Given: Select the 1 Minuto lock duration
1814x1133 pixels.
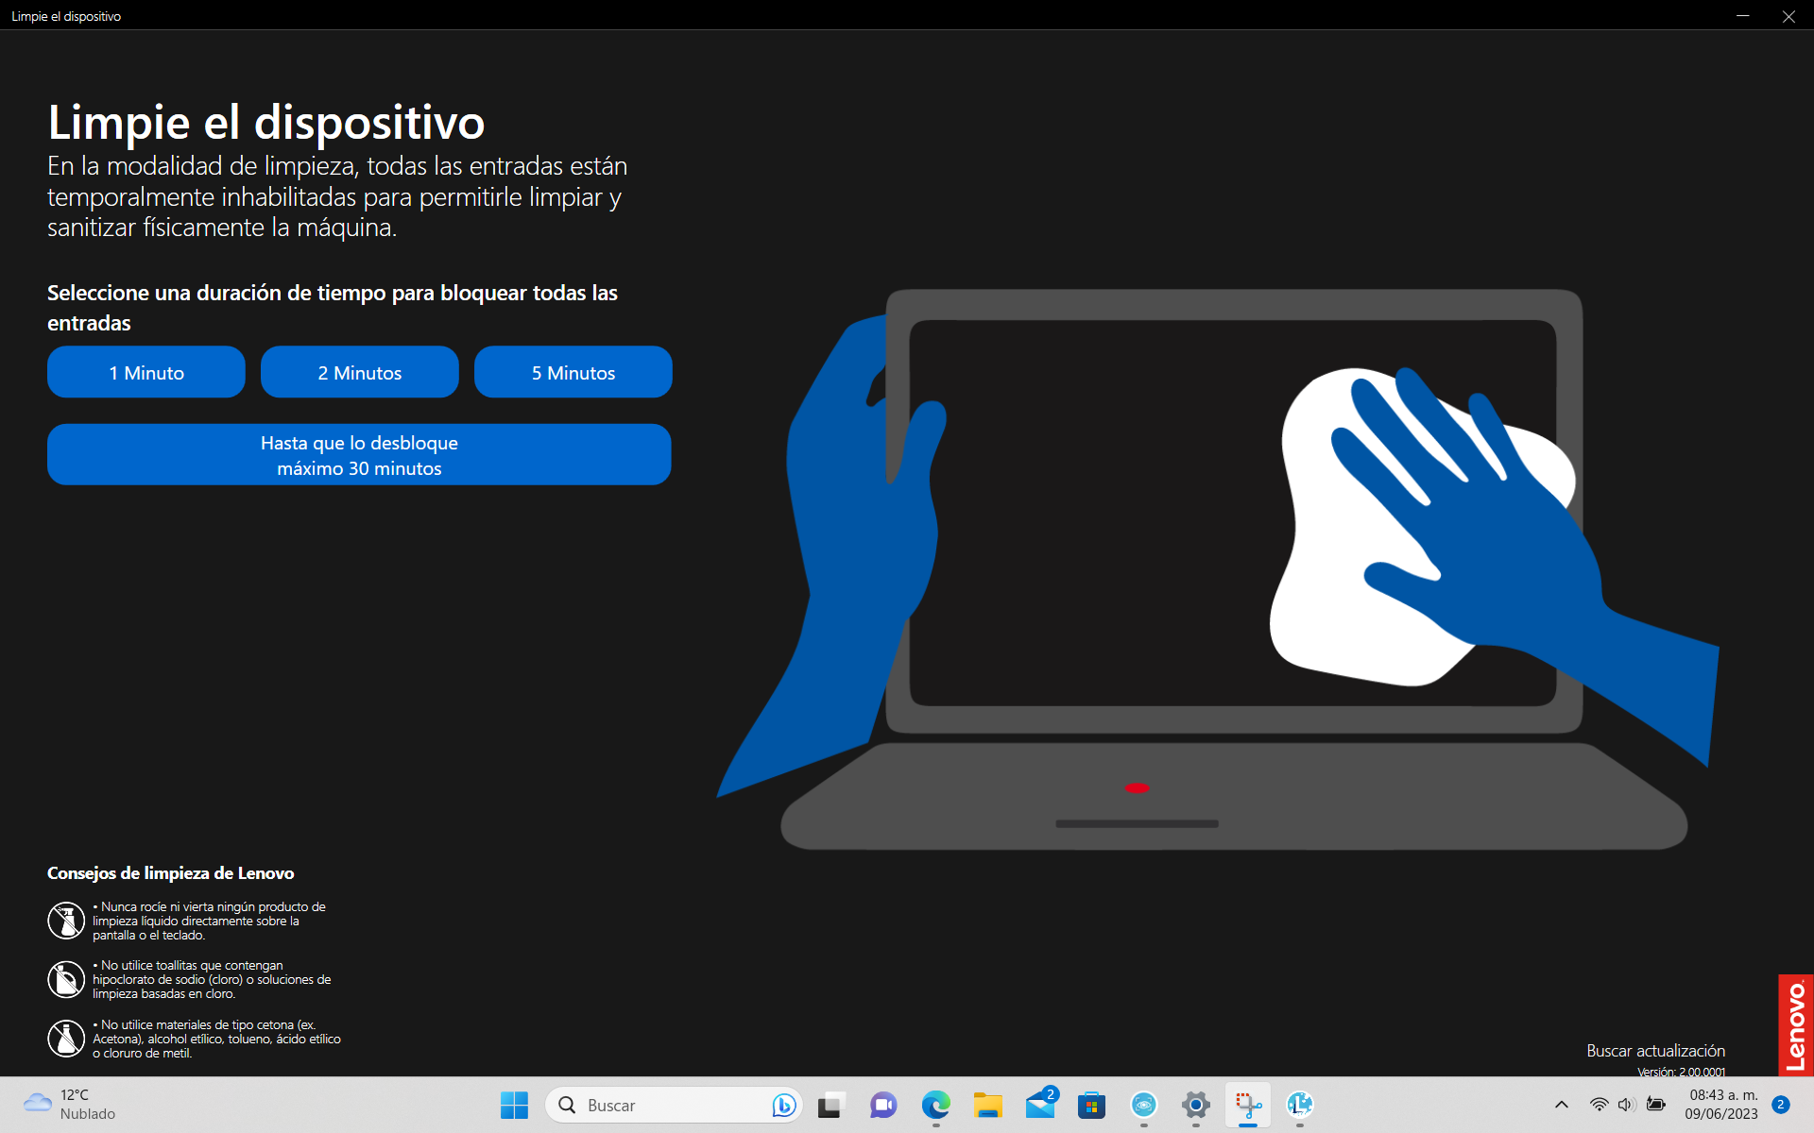Looking at the screenshot, I should pyautogui.click(x=146, y=372).
